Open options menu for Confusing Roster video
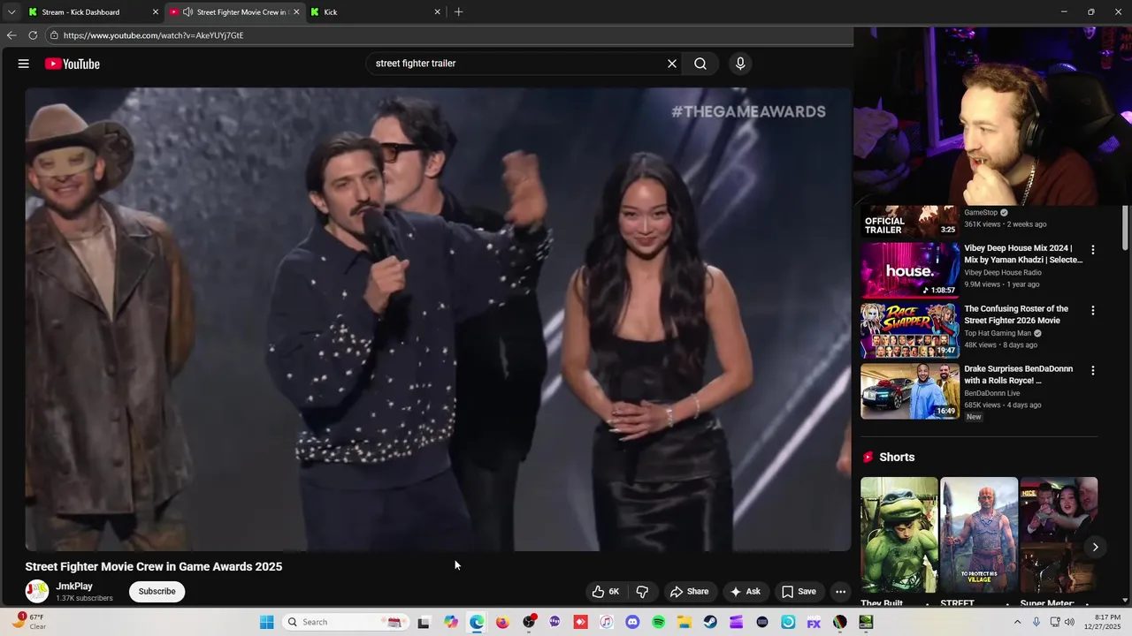 (x=1093, y=311)
